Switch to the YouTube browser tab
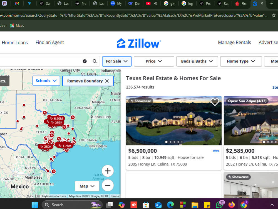 tap(148, 3)
